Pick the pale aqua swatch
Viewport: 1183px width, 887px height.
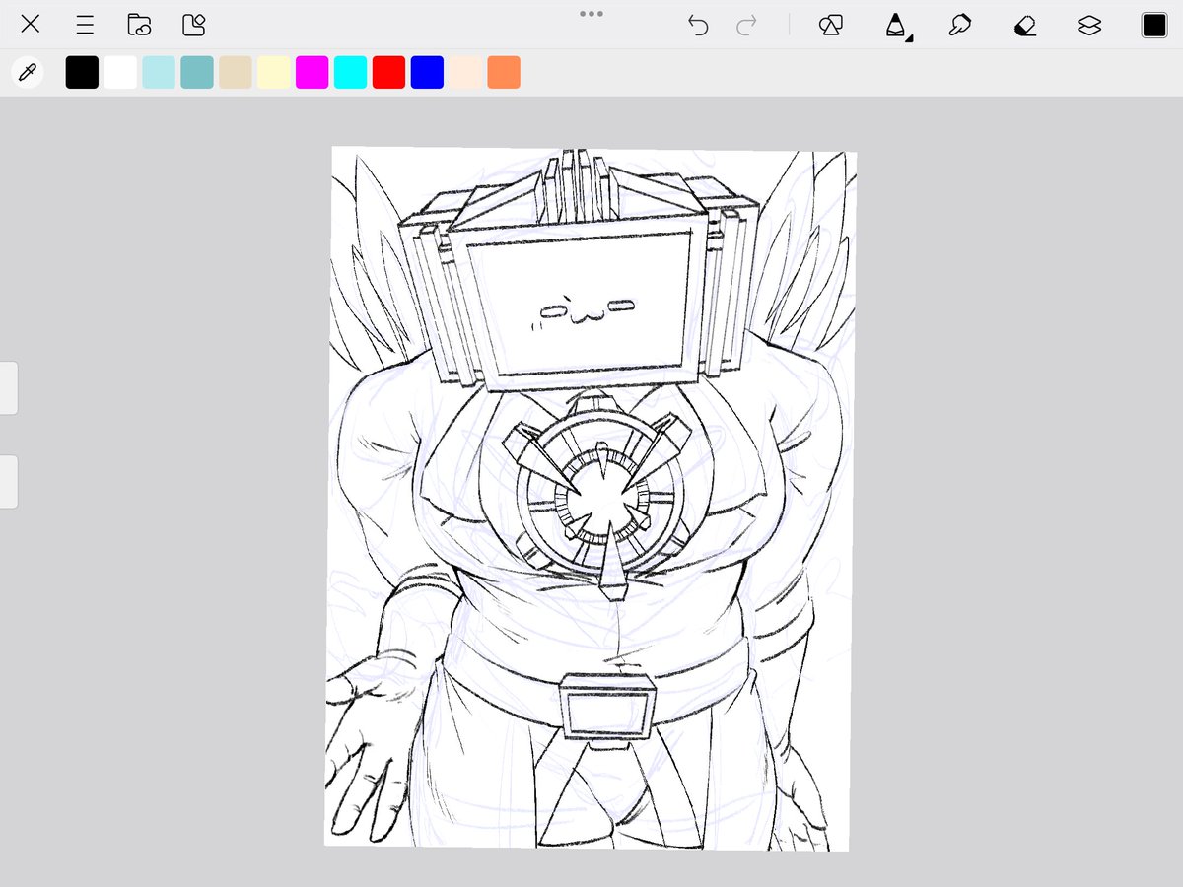(x=159, y=72)
